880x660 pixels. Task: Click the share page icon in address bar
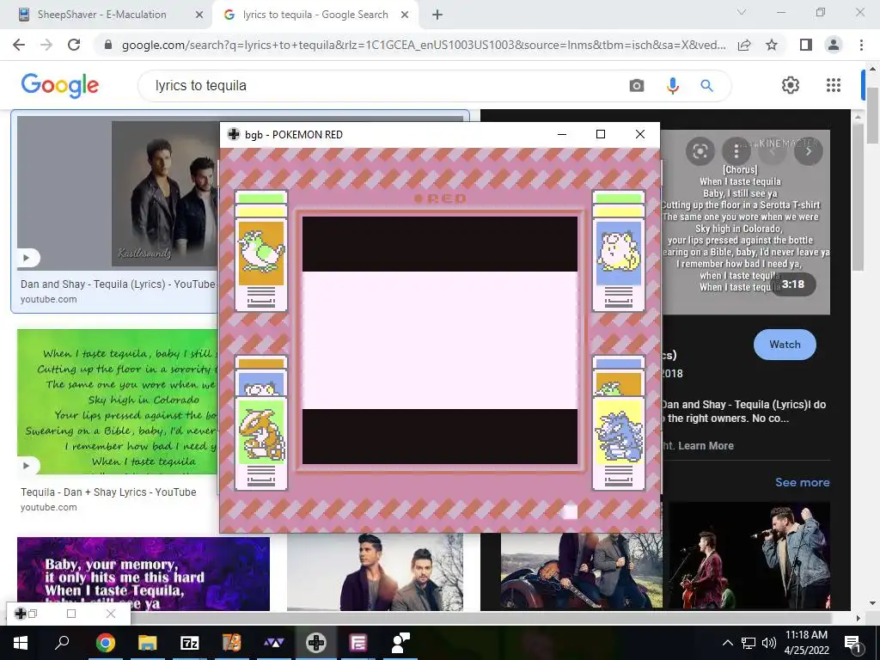pos(745,45)
